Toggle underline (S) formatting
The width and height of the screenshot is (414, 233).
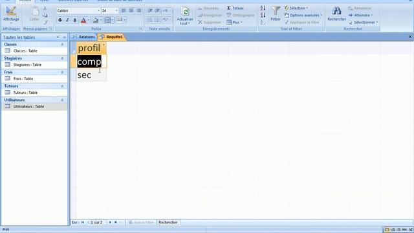75,20
